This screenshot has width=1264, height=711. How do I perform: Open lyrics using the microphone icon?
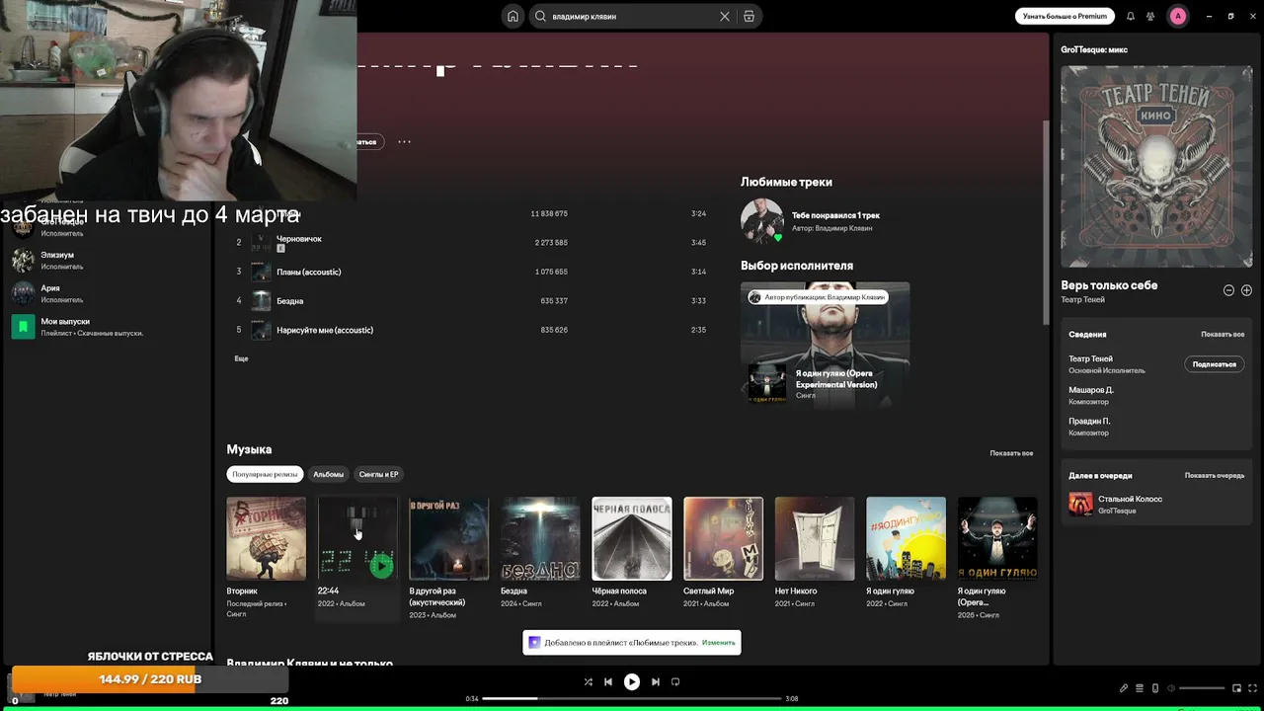pos(1123,688)
